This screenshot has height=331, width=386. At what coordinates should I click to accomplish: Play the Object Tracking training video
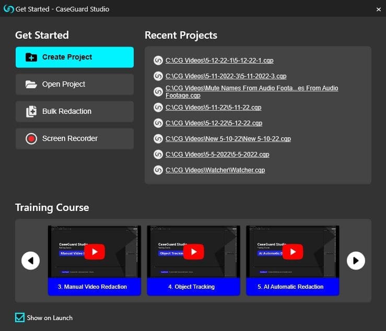point(194,252)
